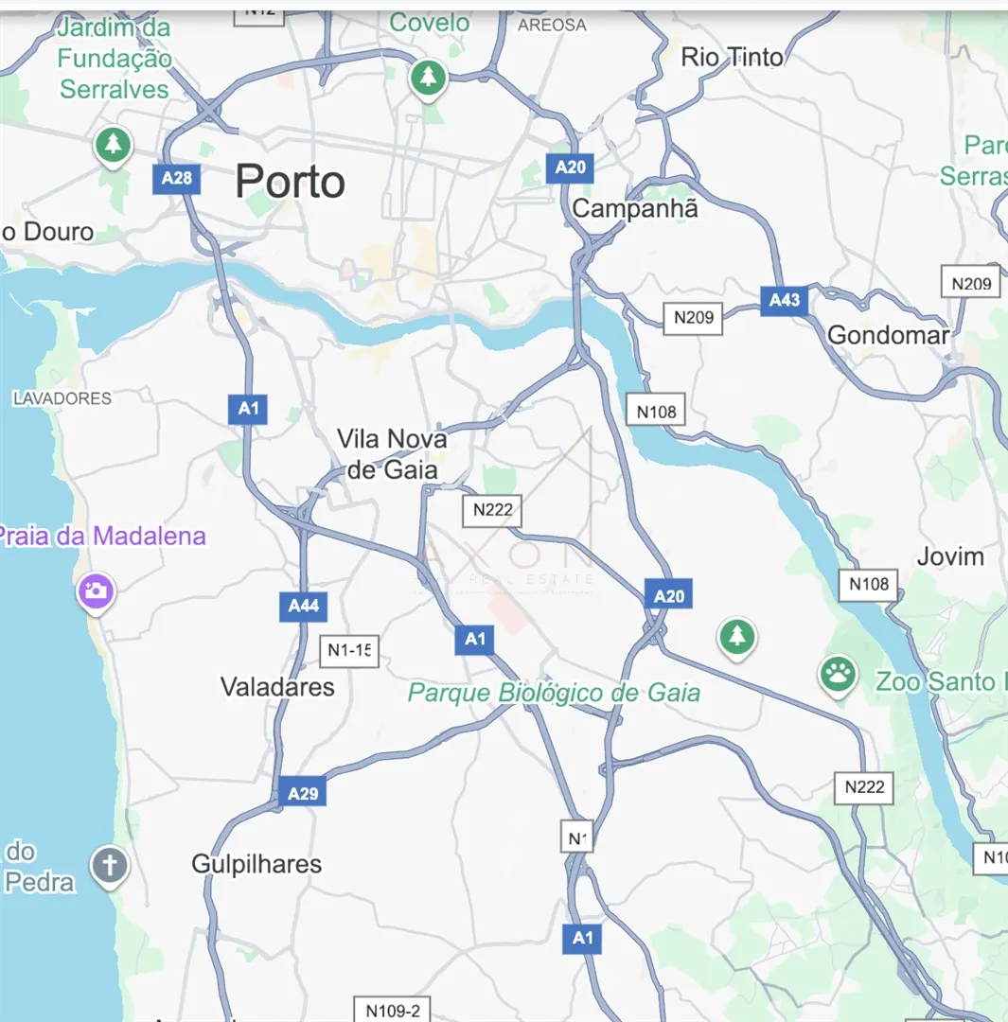This screenshot has width=1008, height=1022.
Task: Select the Vila Nova de Gaia label
Action: pos(392,454)
